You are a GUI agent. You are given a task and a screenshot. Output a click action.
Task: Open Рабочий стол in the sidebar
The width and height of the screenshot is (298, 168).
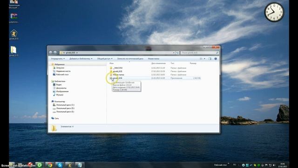[x=62, y=75]
